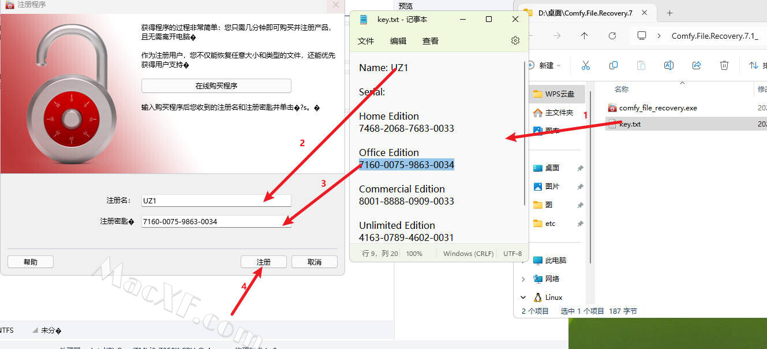
Task: Minimize the Notepad window
Action: [463, 19]
